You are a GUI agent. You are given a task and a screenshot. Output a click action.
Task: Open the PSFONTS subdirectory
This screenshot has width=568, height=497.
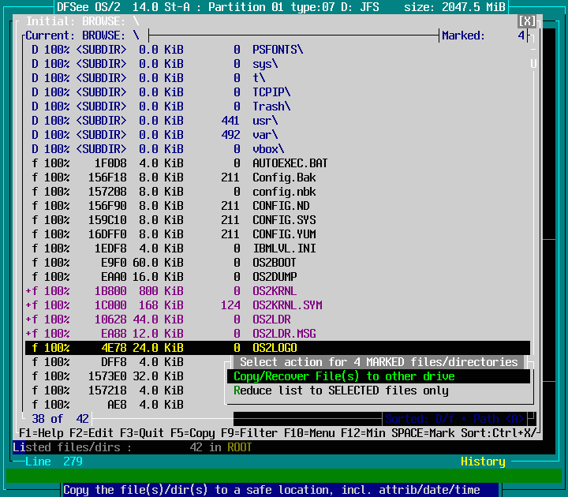coord(277,50)
